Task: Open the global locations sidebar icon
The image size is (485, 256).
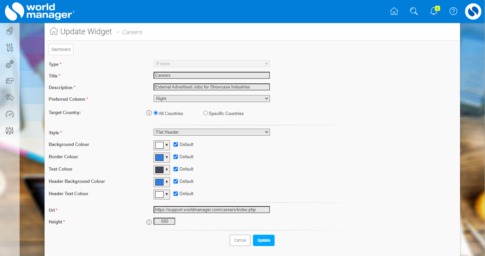Action: click(x=9, y=31)
